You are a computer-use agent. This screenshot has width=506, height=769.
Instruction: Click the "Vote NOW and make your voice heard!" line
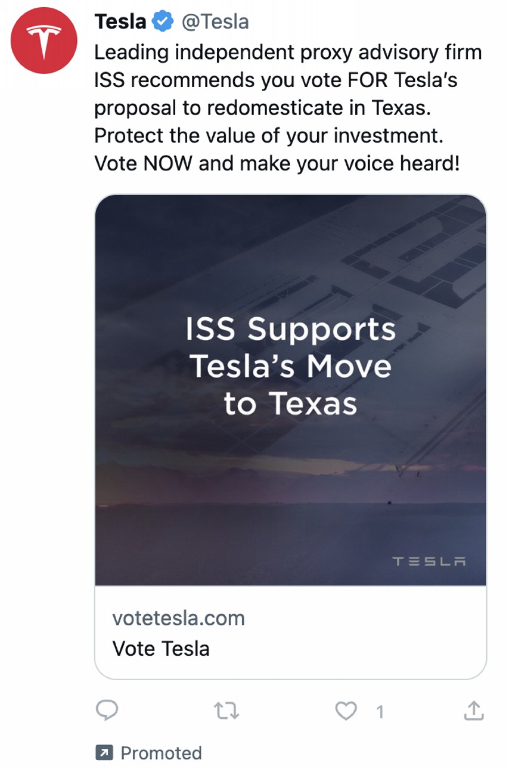tap(277, 163)
